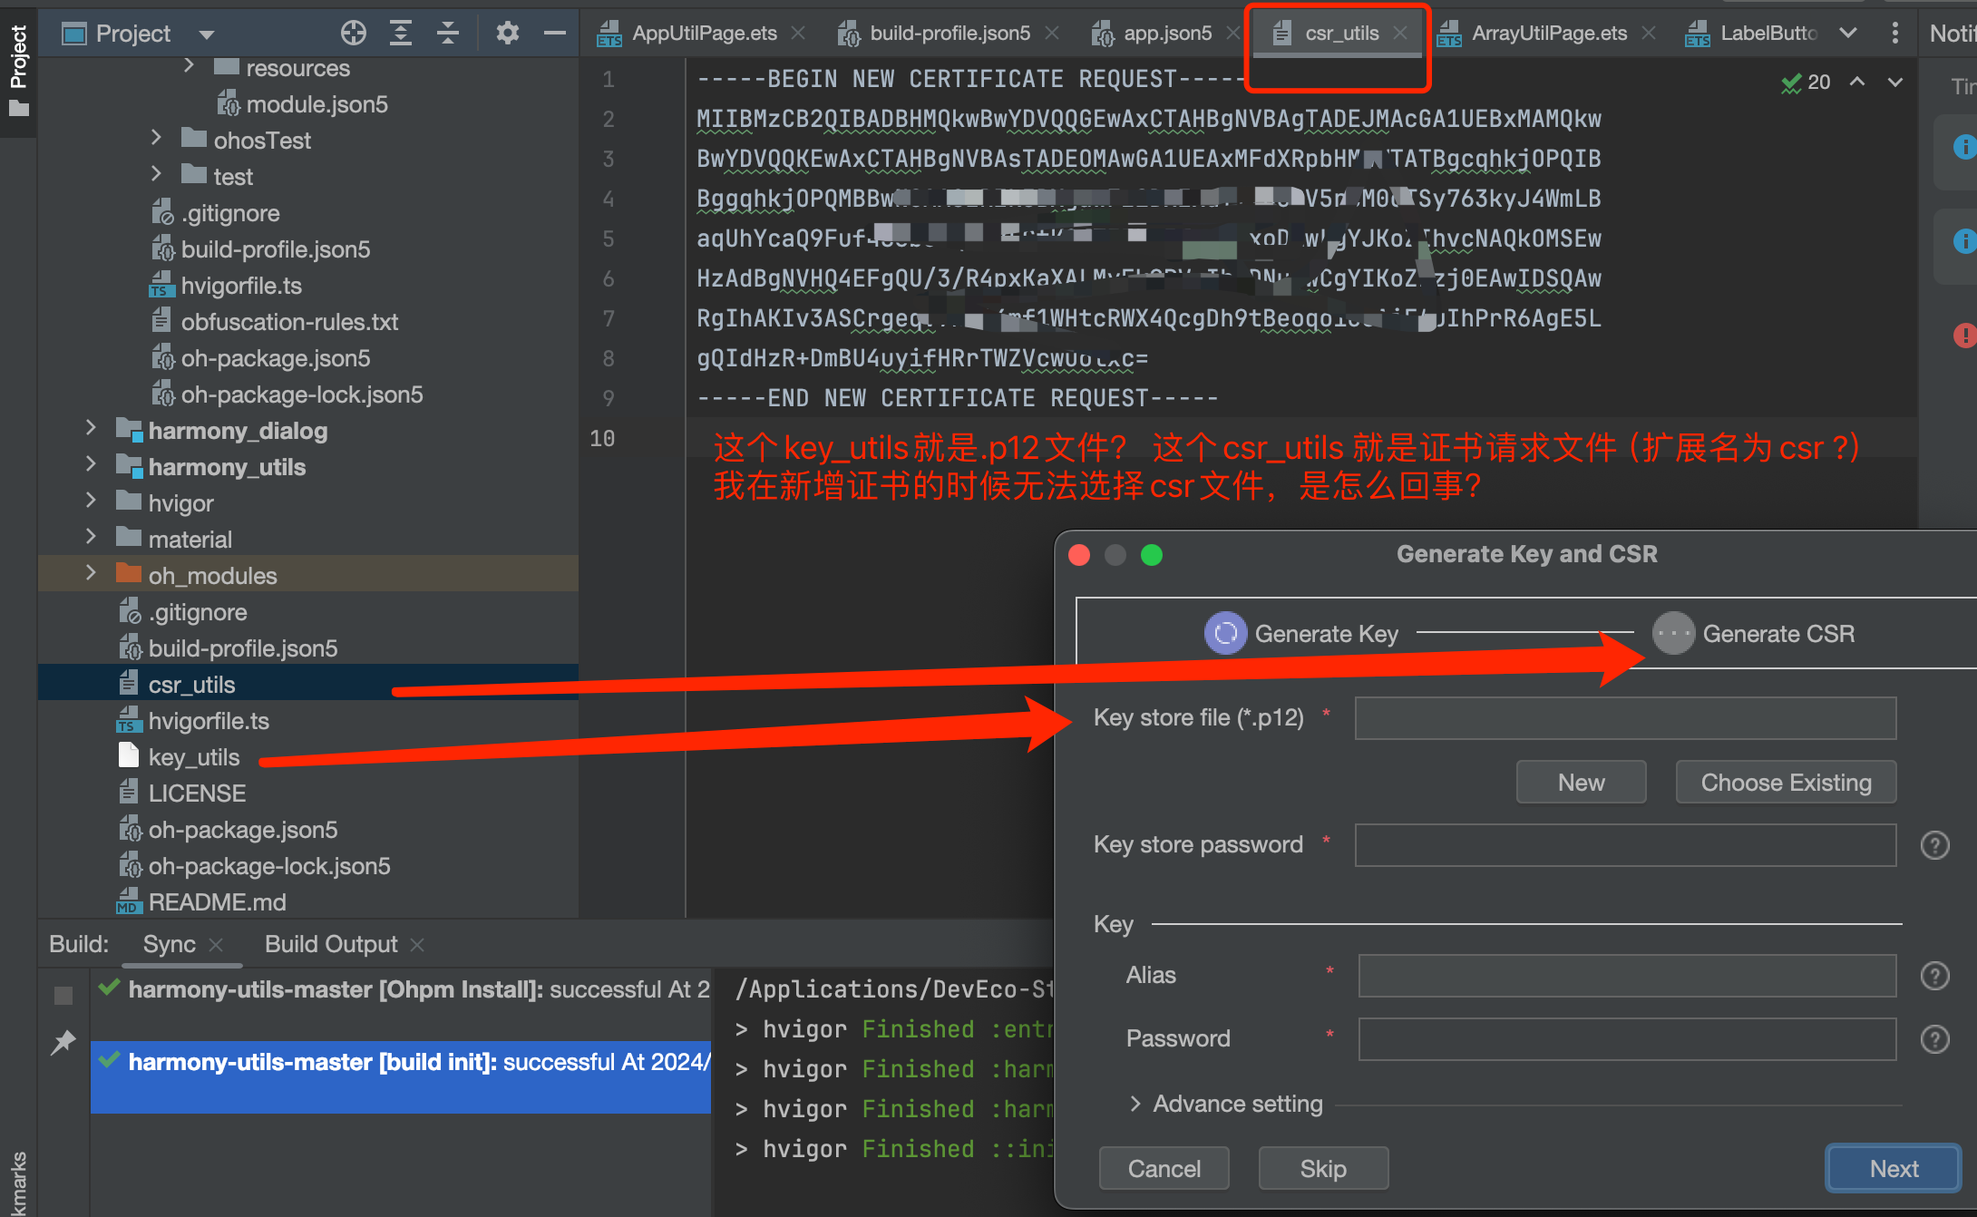Expand the oh_modules folder
The width and height of the screenshot is (1977, 1217).
[91, 573]
